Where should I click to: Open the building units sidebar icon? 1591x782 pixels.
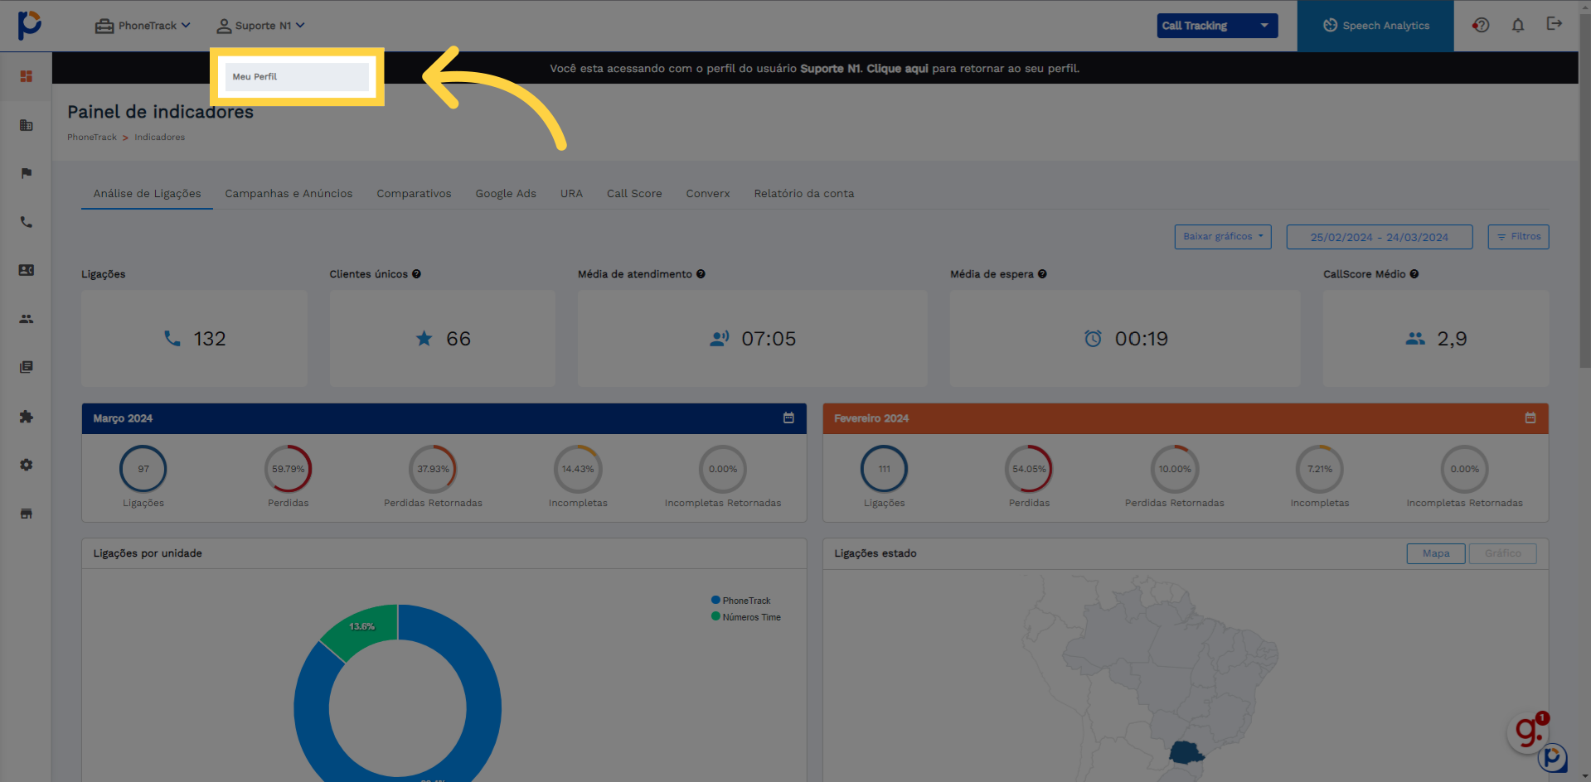(x=27, y=125)
